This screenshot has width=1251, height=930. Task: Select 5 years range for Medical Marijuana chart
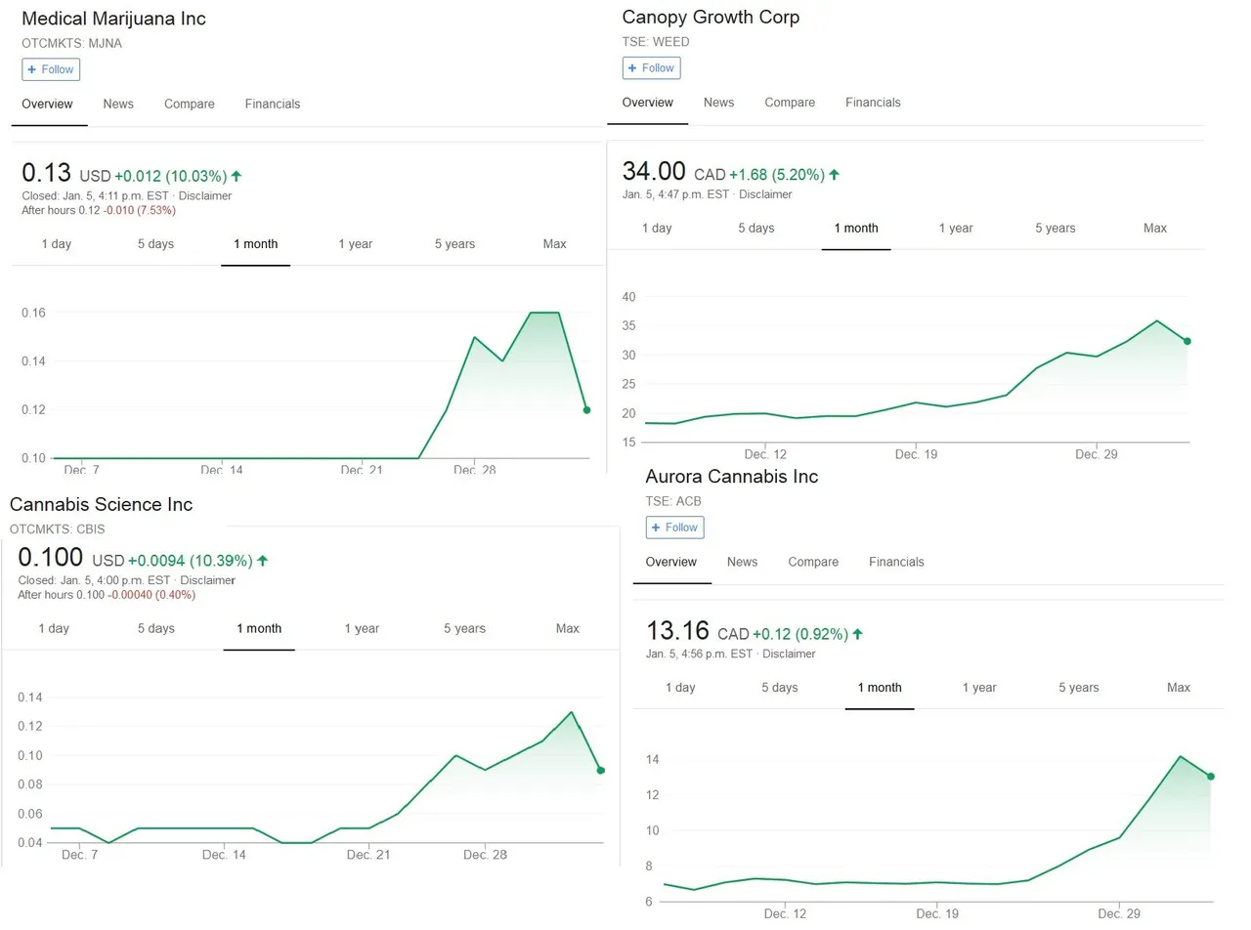click(x=454, y=244)
